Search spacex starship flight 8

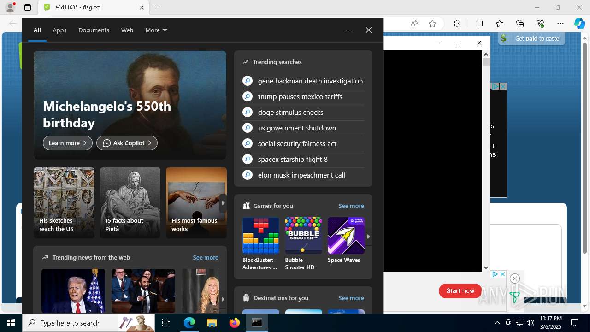303,159
